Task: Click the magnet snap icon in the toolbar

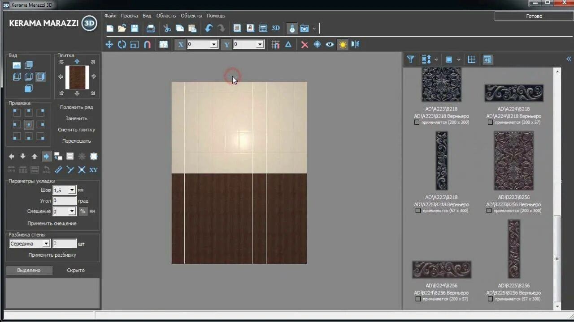Action: point(147,44)
